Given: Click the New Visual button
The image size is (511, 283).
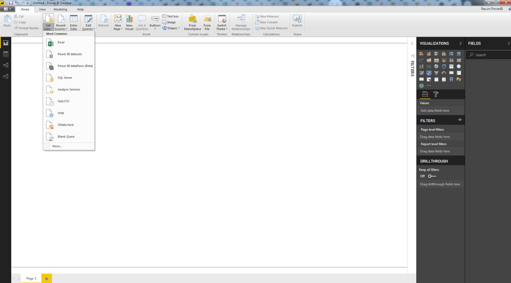Looking at the screenshot, I should (x=129, y=22).
